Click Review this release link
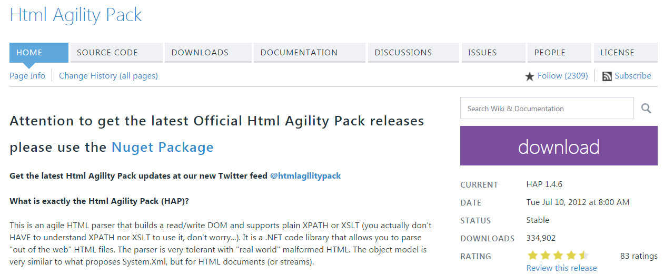Image resolution: width=664 pixels, height=274 pixels. pos(562,268)
